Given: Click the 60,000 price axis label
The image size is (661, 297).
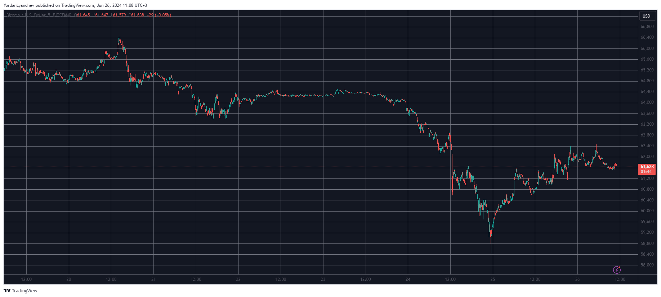Looking at the screenshot, I should [647, 211].
